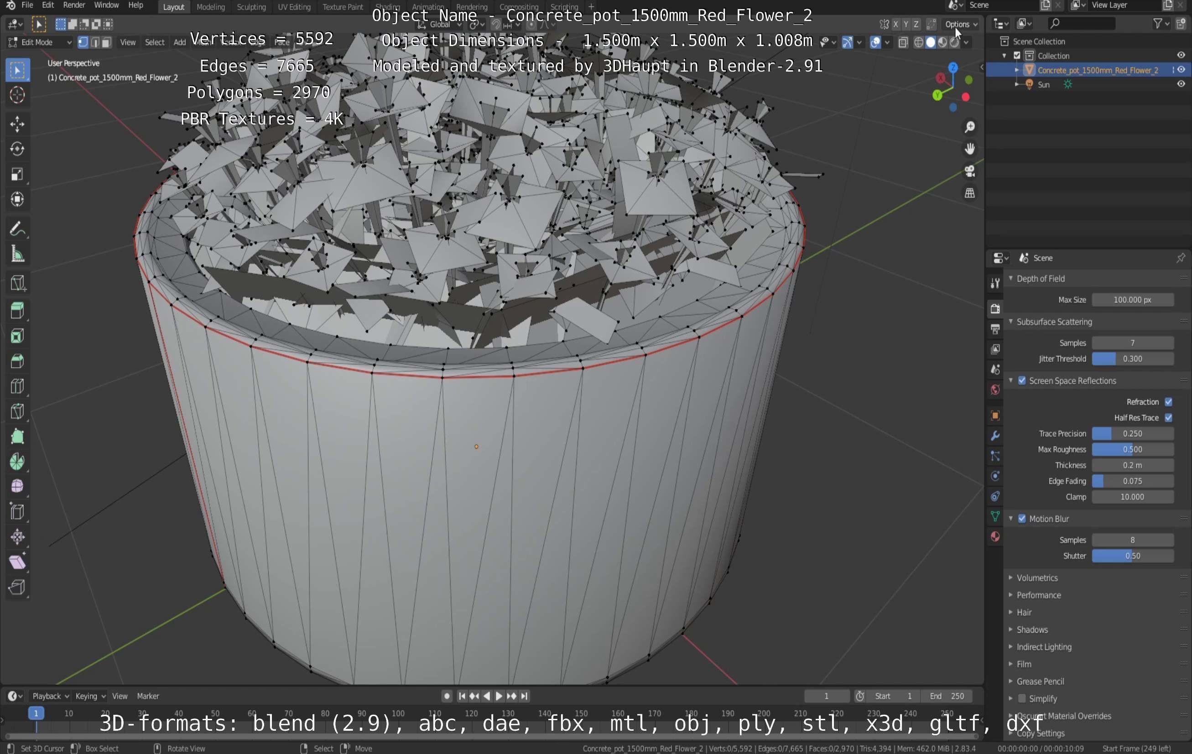Switch perspective/orthographic grid icon
The width and height of the screenshot is (1192, 754).
(x=969, y=193)
